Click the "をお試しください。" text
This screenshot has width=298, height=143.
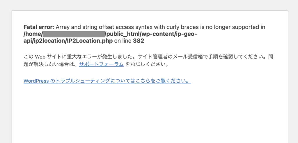[147, 64]
